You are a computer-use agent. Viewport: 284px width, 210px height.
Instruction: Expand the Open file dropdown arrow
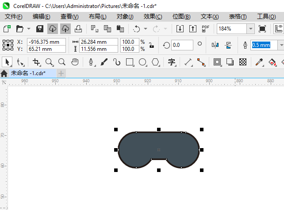[x=29, y=29]
